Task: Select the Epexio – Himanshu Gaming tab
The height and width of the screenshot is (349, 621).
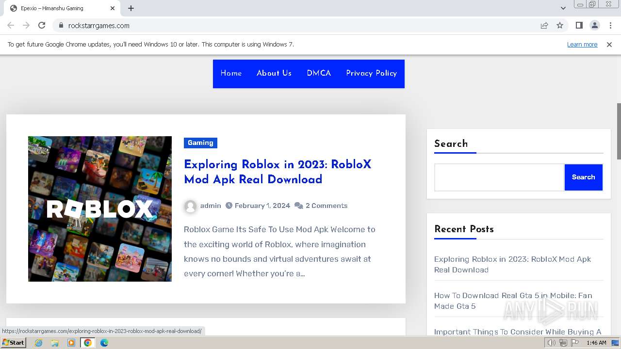Action: (x=62, y=8)
